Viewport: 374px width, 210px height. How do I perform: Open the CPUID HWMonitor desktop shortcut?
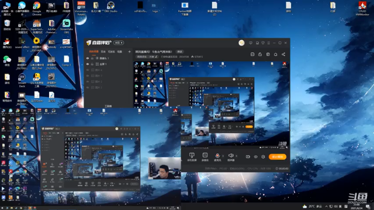[x=362, y=8]
